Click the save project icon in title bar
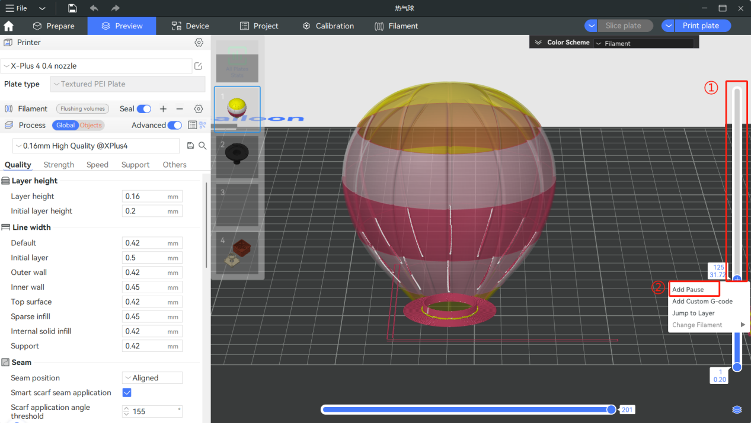Screen dimensions: 751x423 [x=72, y=8]
